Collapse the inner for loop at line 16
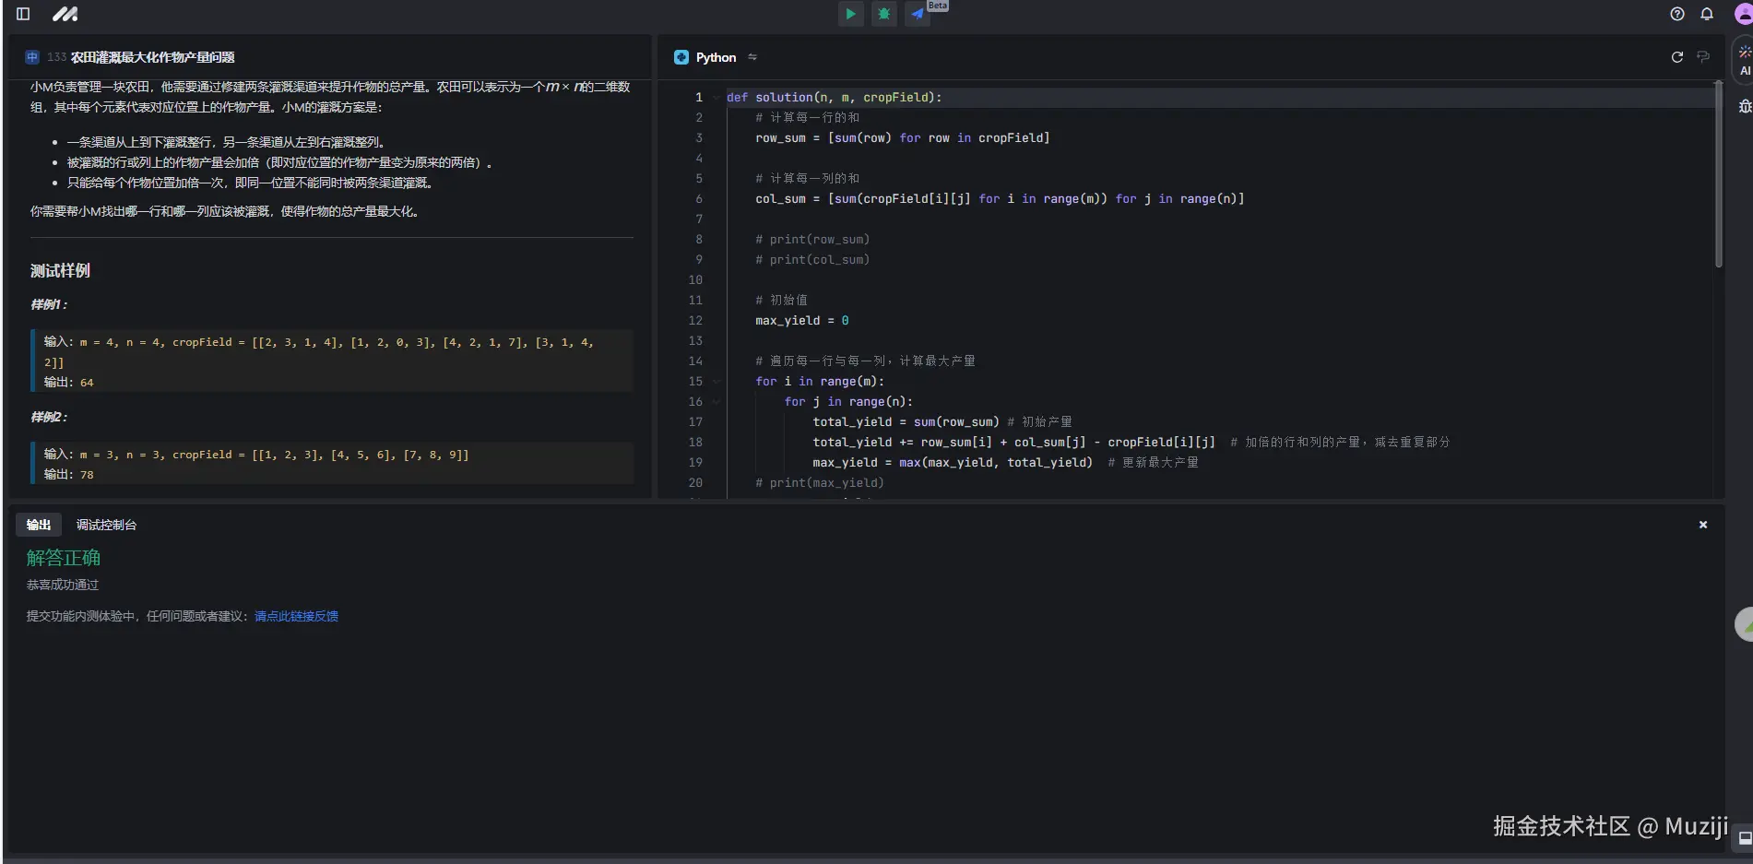Viewport: 1753px width, 864px height. [717, 402]
